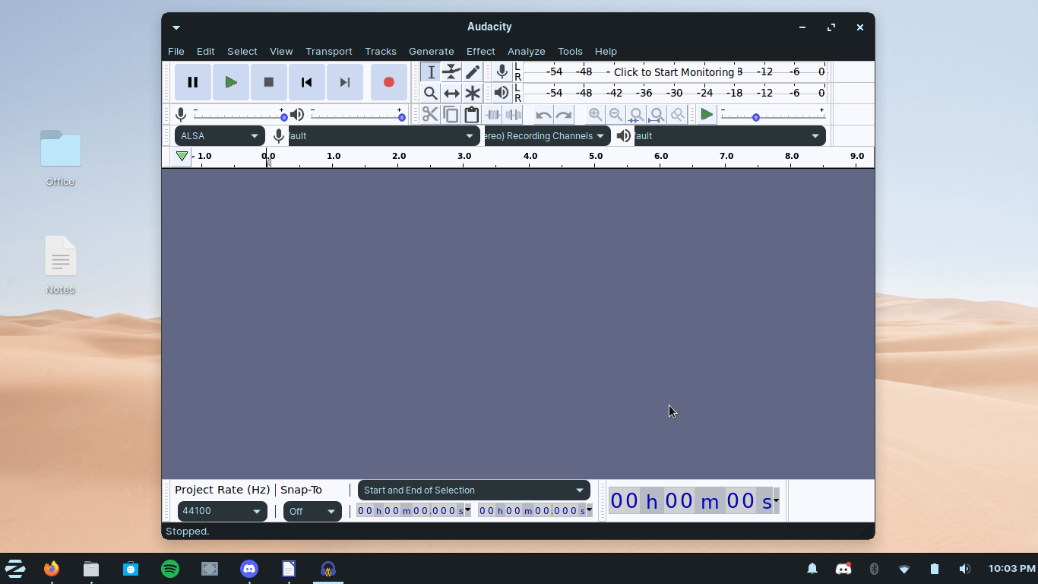The height and width of the screenshot is (584, 1038).
Task: Click the Zoom Toggle icon
Action: coord(678,115)
